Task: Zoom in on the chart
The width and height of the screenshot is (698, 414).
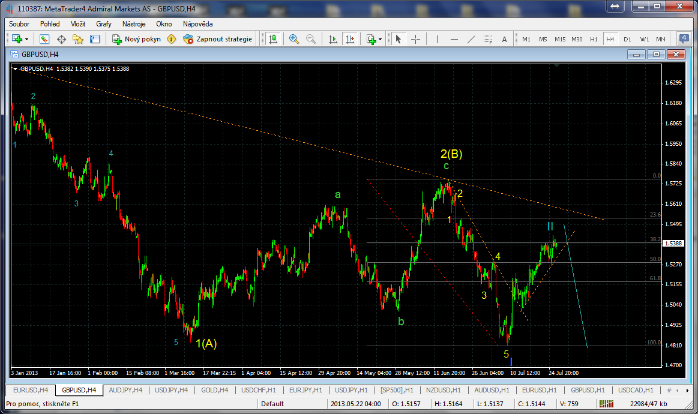Action: 294,39
